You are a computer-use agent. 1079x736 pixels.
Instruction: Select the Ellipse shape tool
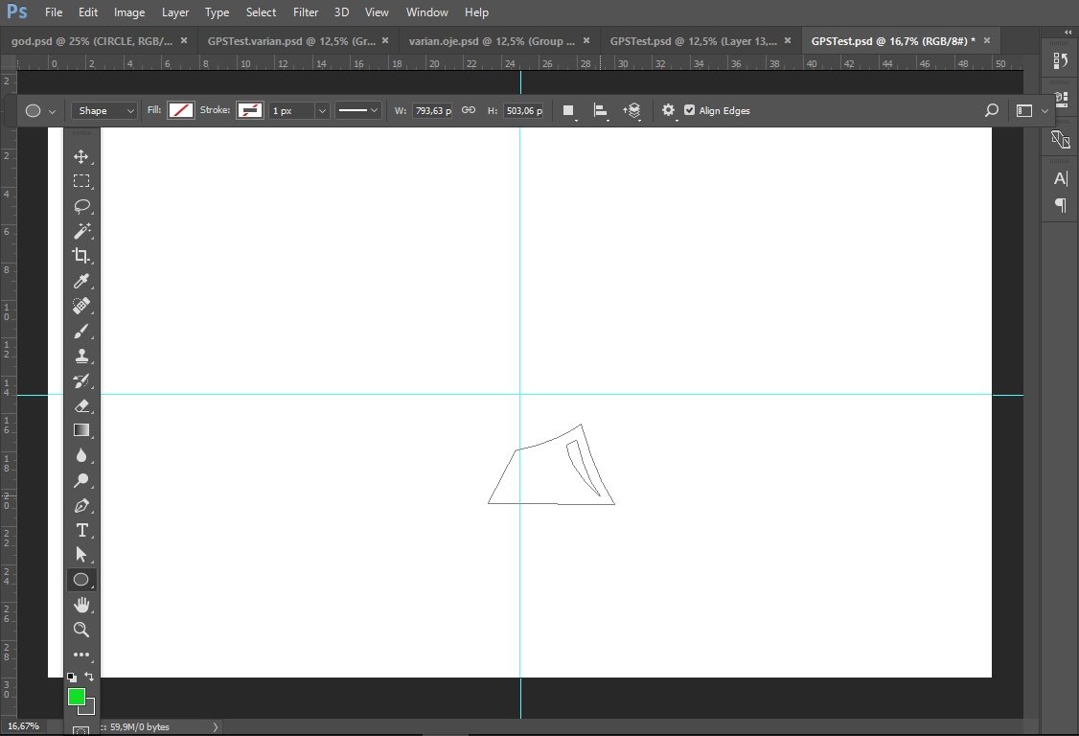coord(81,580)
